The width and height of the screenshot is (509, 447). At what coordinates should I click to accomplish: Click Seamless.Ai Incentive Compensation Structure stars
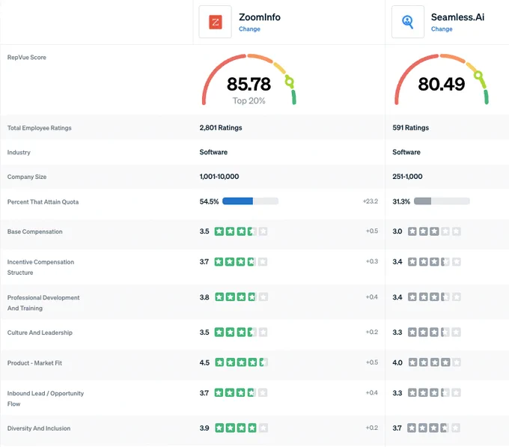(x=434, y=261)
